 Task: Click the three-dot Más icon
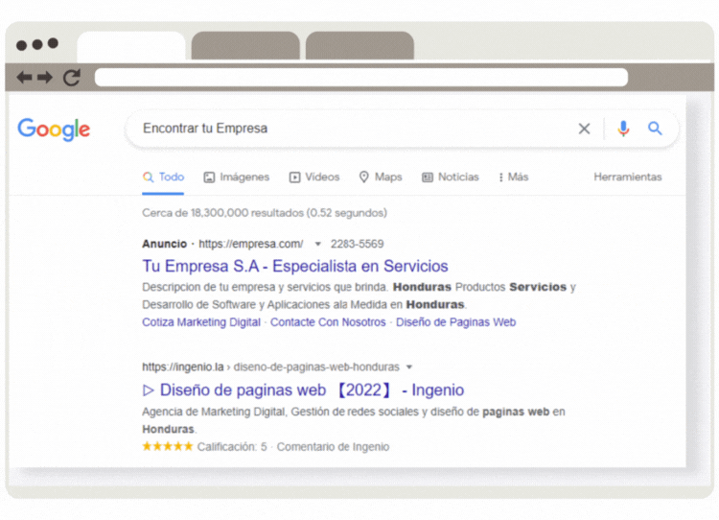point(500,177)
